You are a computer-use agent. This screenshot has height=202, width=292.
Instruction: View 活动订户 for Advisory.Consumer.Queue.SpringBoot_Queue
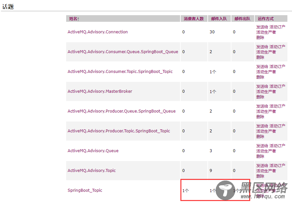[x=277, y=47]
